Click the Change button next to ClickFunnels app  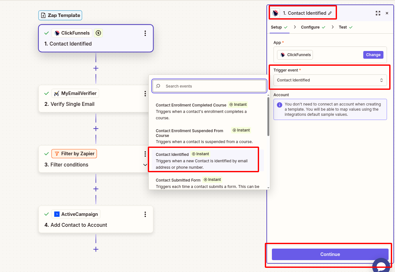click(373, 55)
